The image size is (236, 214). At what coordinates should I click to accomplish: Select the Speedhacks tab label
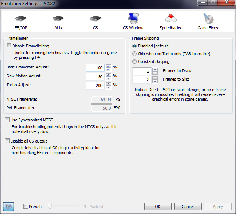pyautogui.click(x=170, y=28)
